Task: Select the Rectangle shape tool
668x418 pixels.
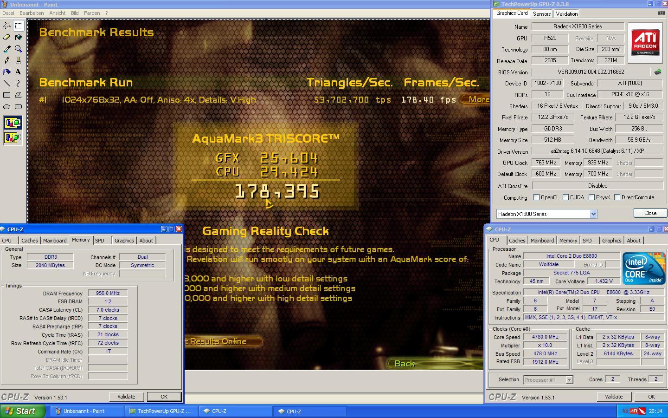Action: point(7,95)
